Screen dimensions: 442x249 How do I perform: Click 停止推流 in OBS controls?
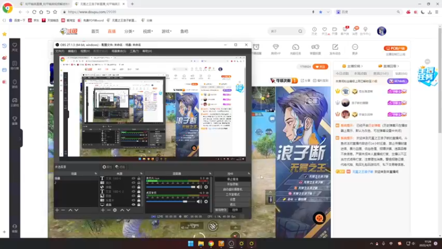point(233,179)
